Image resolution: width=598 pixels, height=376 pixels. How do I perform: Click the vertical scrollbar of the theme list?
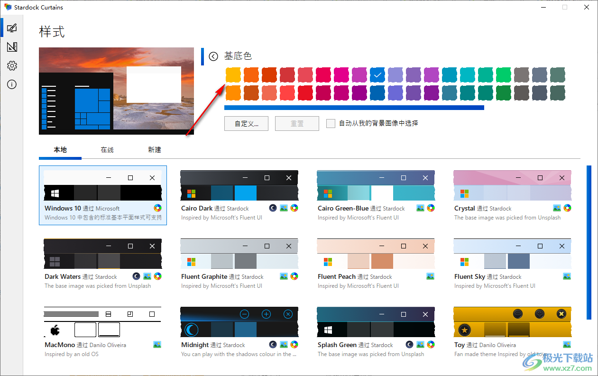[589, 242]
